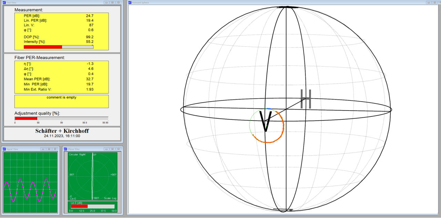The image size is (441, 220).
Task: Minimize the Ellipse View window
Action: click(x=106, y=149)
